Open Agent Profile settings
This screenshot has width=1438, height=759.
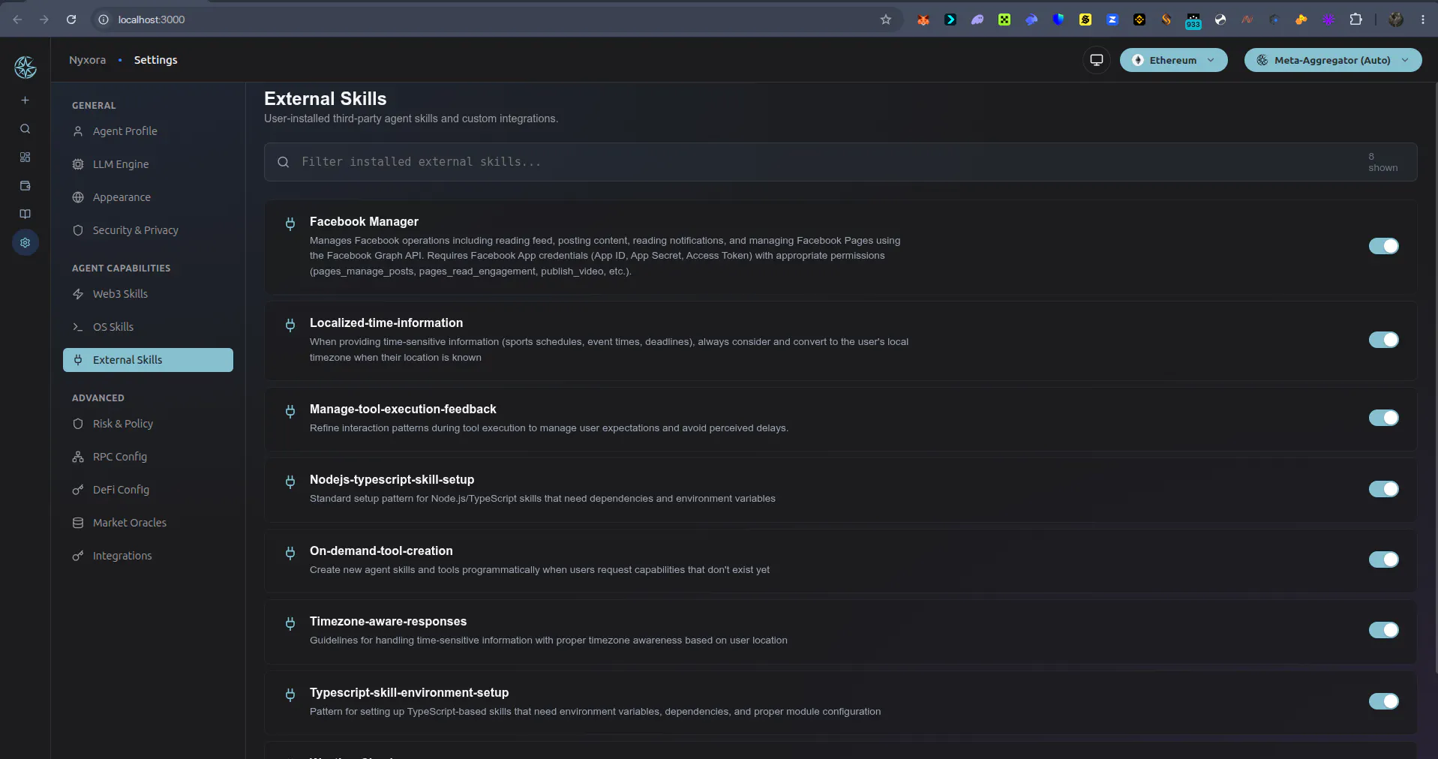tap(148, 131)
